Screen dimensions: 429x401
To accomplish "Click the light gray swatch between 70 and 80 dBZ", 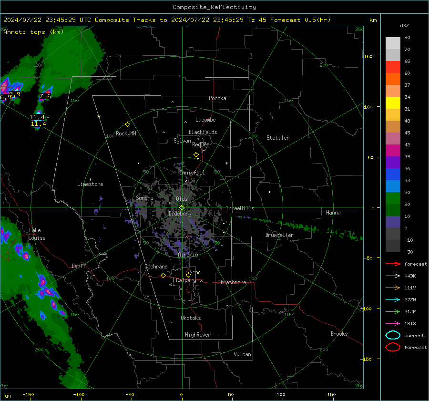I will point(393,43).
